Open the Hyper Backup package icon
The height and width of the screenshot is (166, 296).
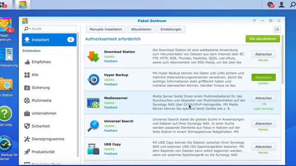(x=93, y=80)
